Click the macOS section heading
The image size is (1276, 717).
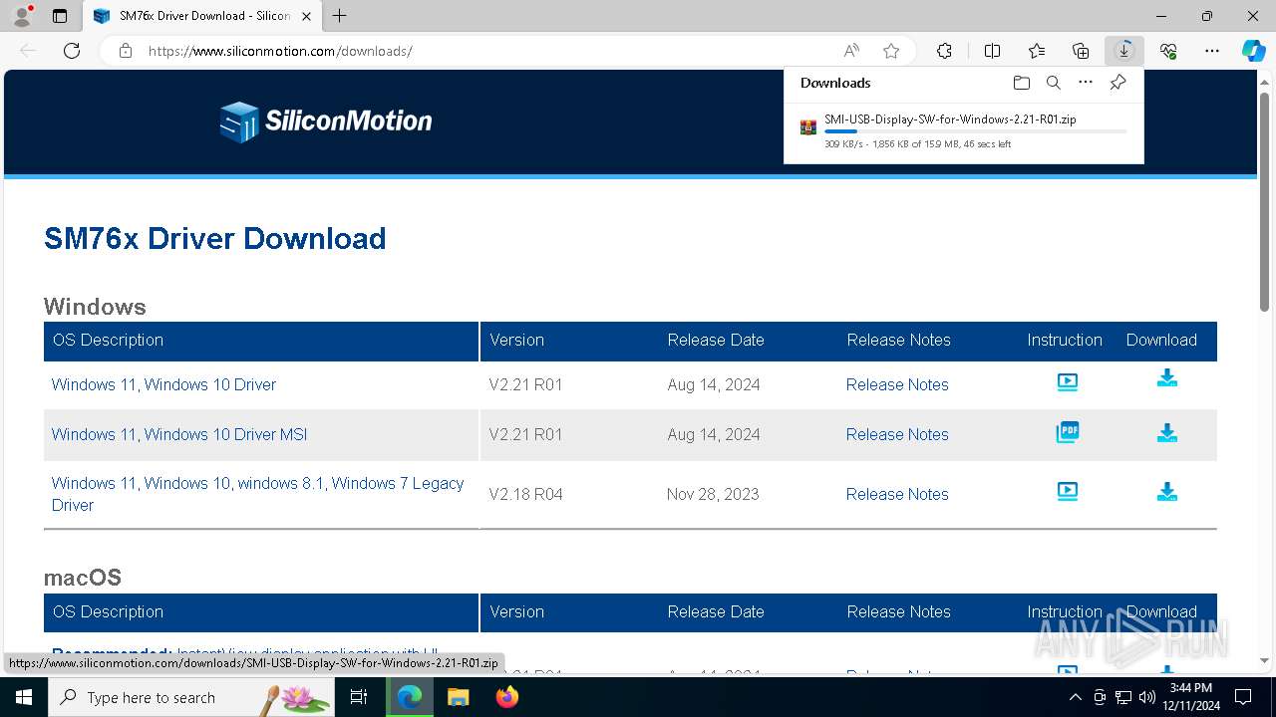[83, 578]
